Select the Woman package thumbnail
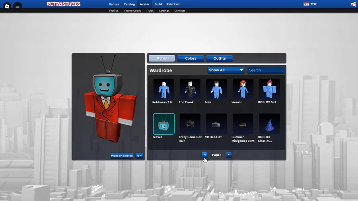This screenshot has height=201, width=358. click(243, 89)
